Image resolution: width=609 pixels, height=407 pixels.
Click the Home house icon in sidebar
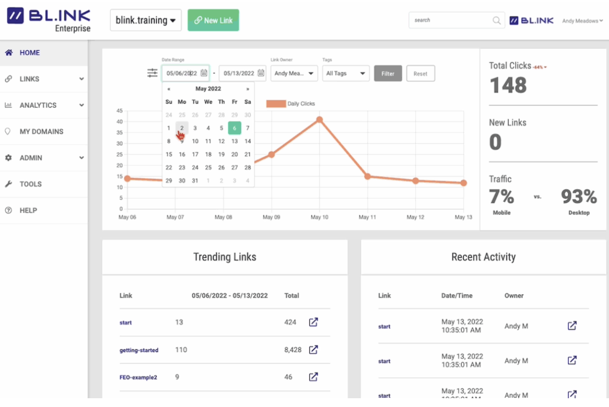click(x=8, y=53)
